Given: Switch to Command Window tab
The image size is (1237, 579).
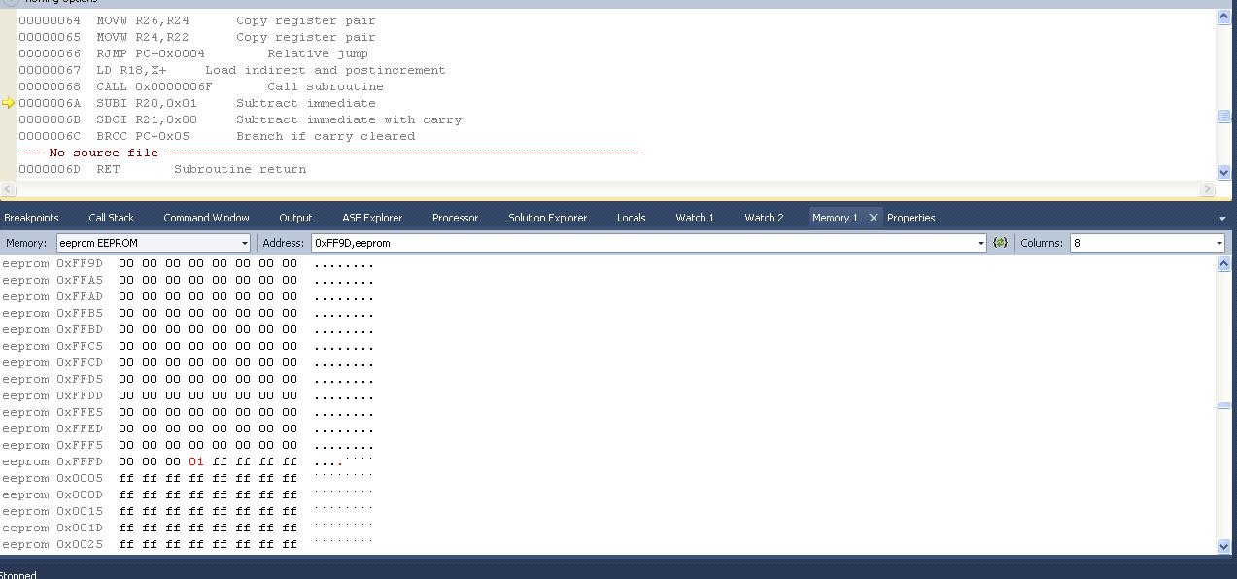Looking at the screenshot, I should point(206,218).
